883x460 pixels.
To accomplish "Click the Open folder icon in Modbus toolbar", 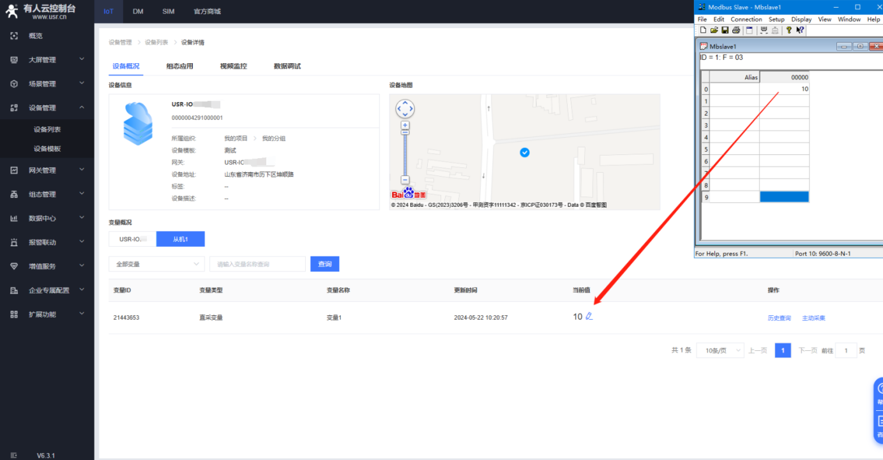I will coord(714,30).
